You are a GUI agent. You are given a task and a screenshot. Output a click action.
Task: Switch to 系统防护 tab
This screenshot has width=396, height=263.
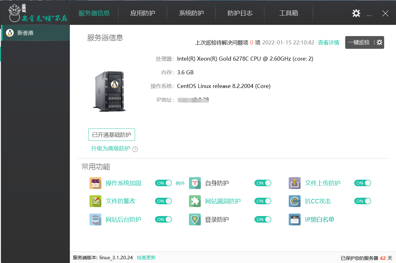pos(191,13)
